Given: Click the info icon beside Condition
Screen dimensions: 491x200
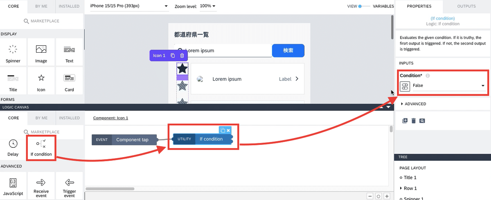Looking at the screenshot, I should (x=428, y=76).
